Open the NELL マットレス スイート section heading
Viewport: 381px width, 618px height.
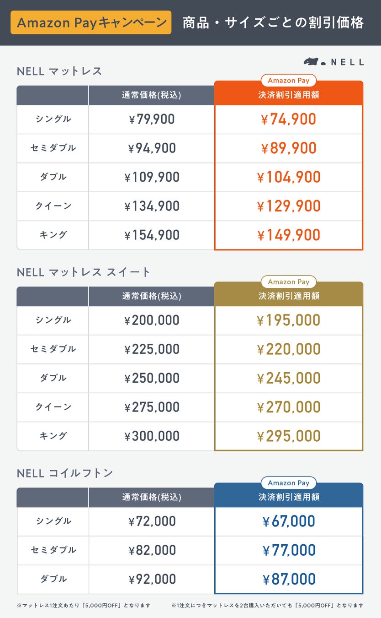[84, 272]
